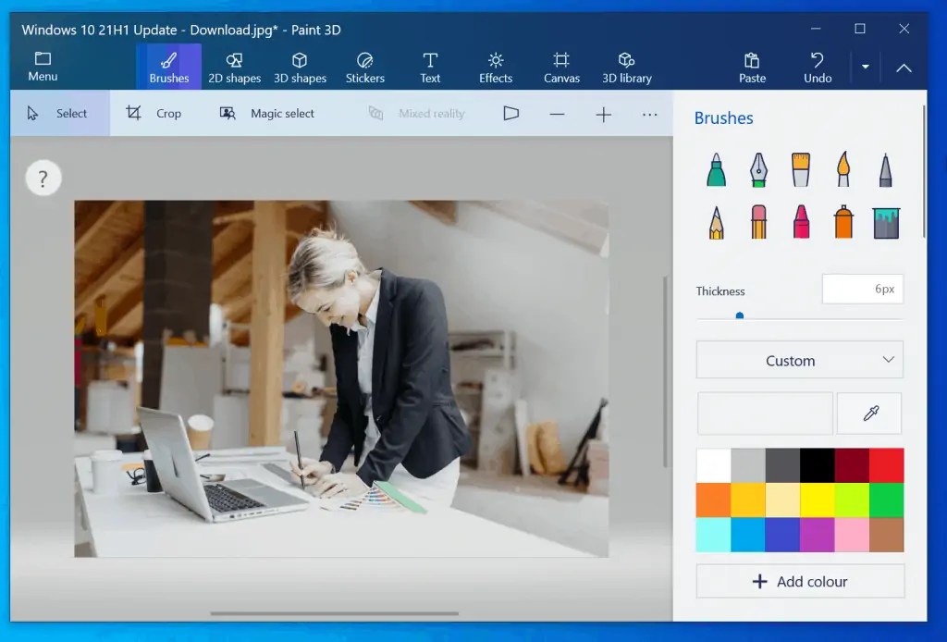
Task: Select the Marker brush
Action: (x=716, y=169)
